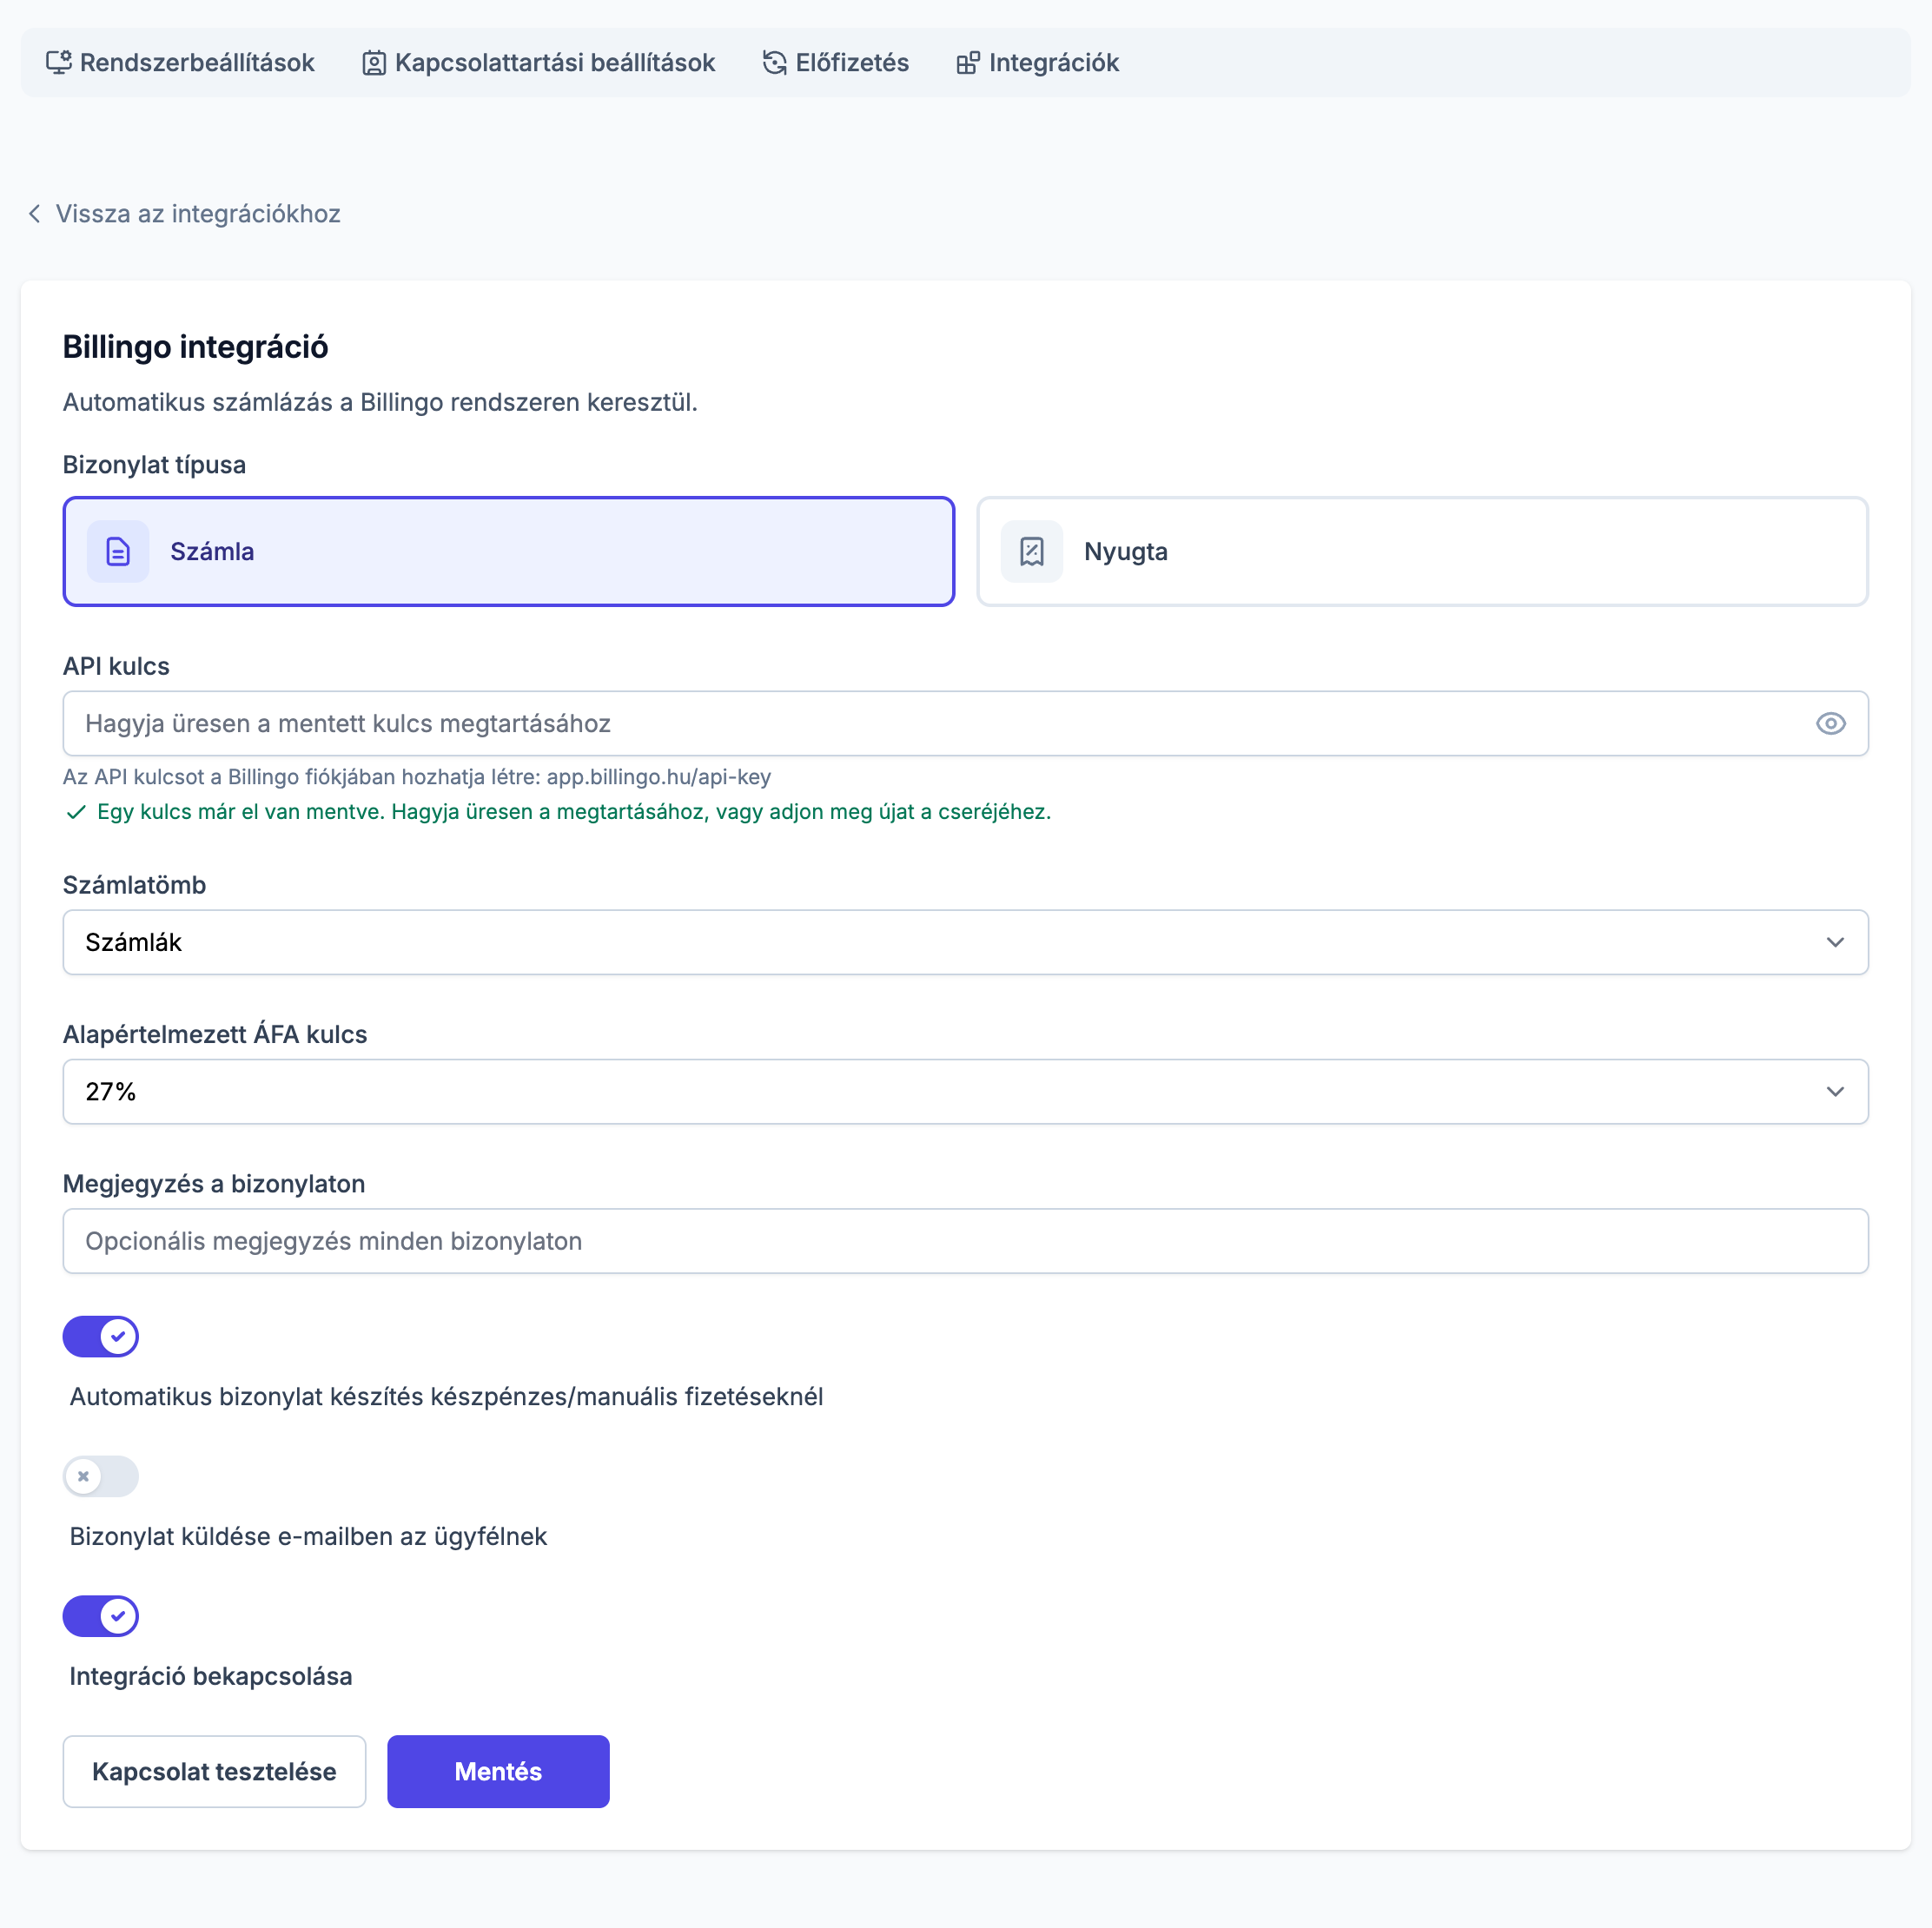This screenshot has height=1928, width=1932.
Task: Toggle automatic receipt for cash payments
Action: 101,1337
